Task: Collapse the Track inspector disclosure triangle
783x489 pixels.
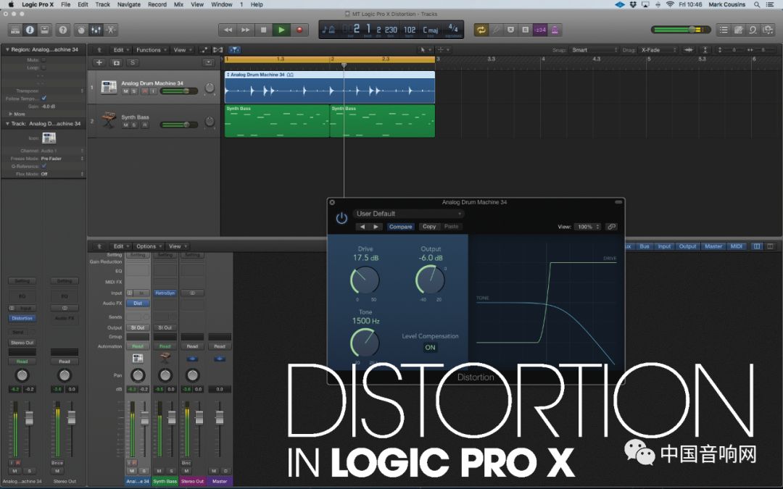Action: click(7, 124)
